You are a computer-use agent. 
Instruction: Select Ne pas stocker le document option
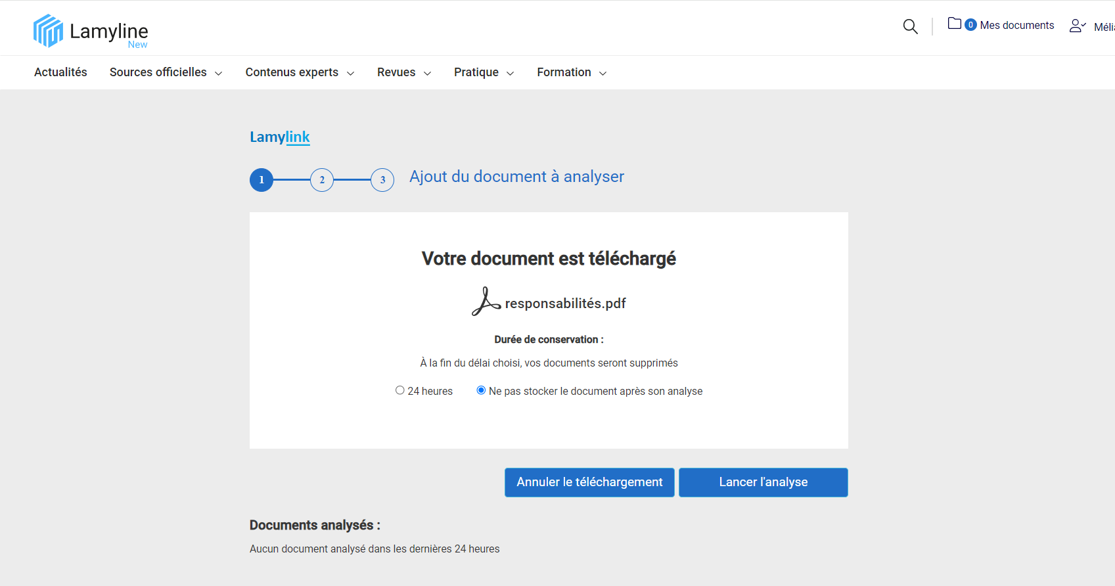click(x=481, y=390)
